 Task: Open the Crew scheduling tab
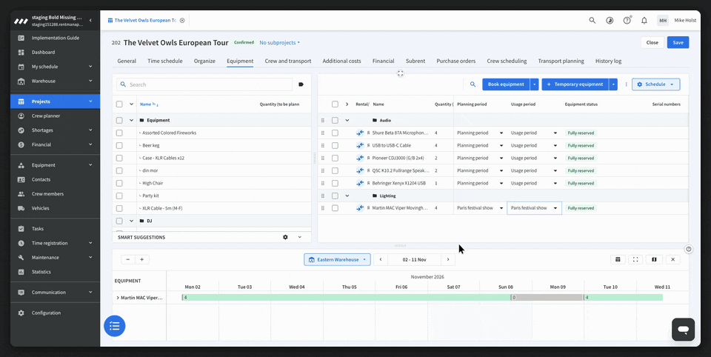click(x=507, y=61)
